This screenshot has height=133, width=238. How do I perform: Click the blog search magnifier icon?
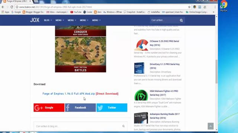tap(123, 126)
